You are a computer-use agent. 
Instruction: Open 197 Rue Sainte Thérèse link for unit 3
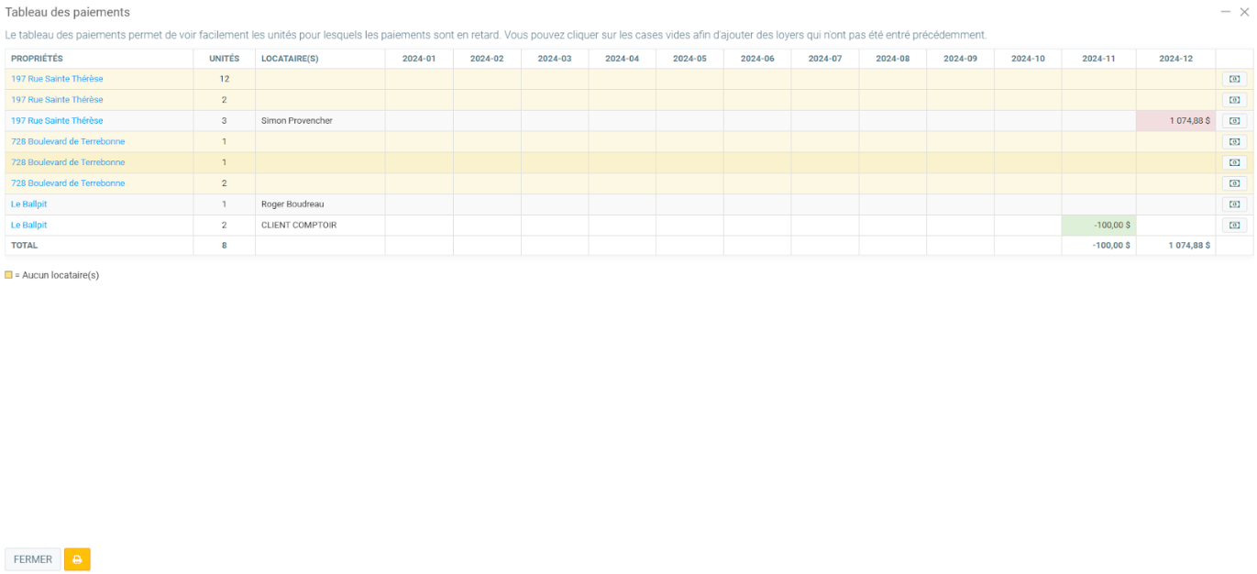(x=57, y=121)
